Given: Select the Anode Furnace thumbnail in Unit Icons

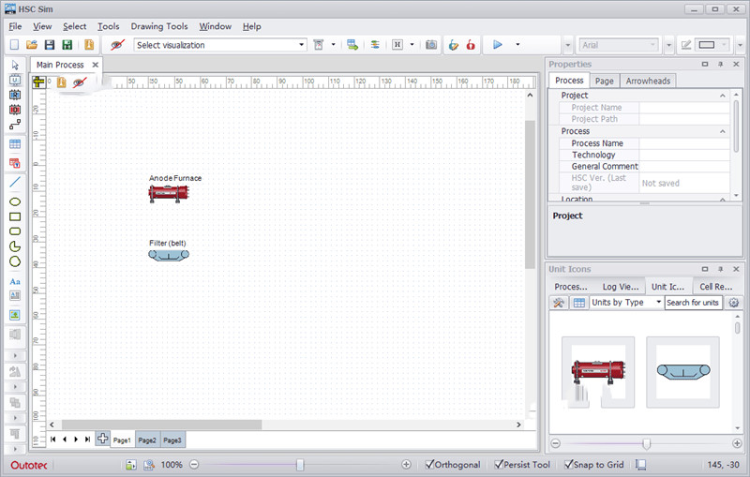Looking at the screenshot, I should click(x=598, y=372).
